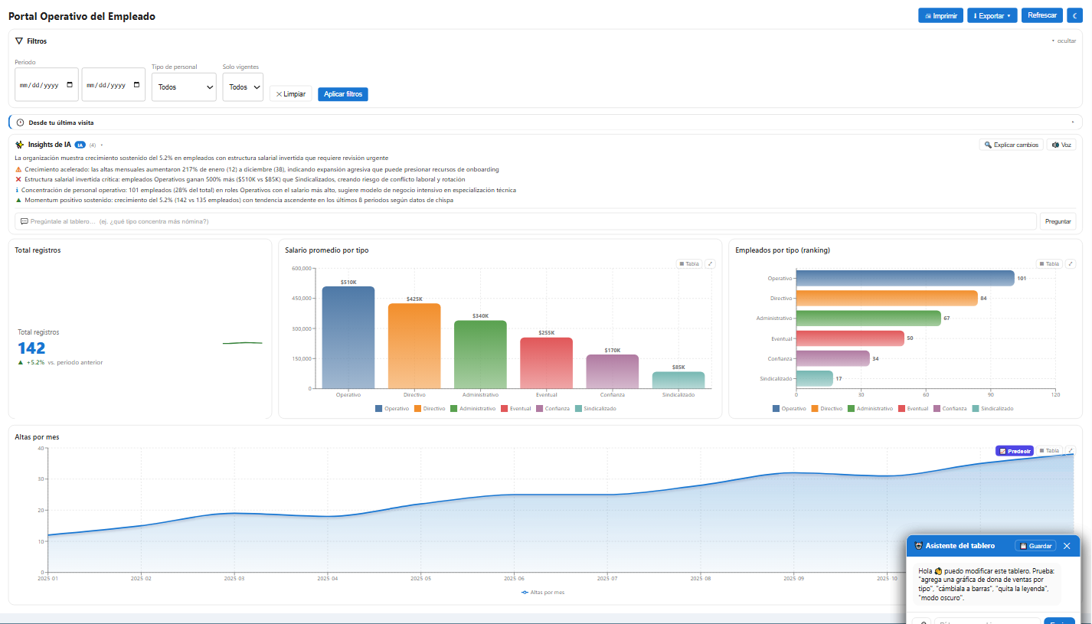This screenshot has height=624, width=1092.
Task: Switch Altas por mes chart to Tabla view
Action: (1049, 451)
